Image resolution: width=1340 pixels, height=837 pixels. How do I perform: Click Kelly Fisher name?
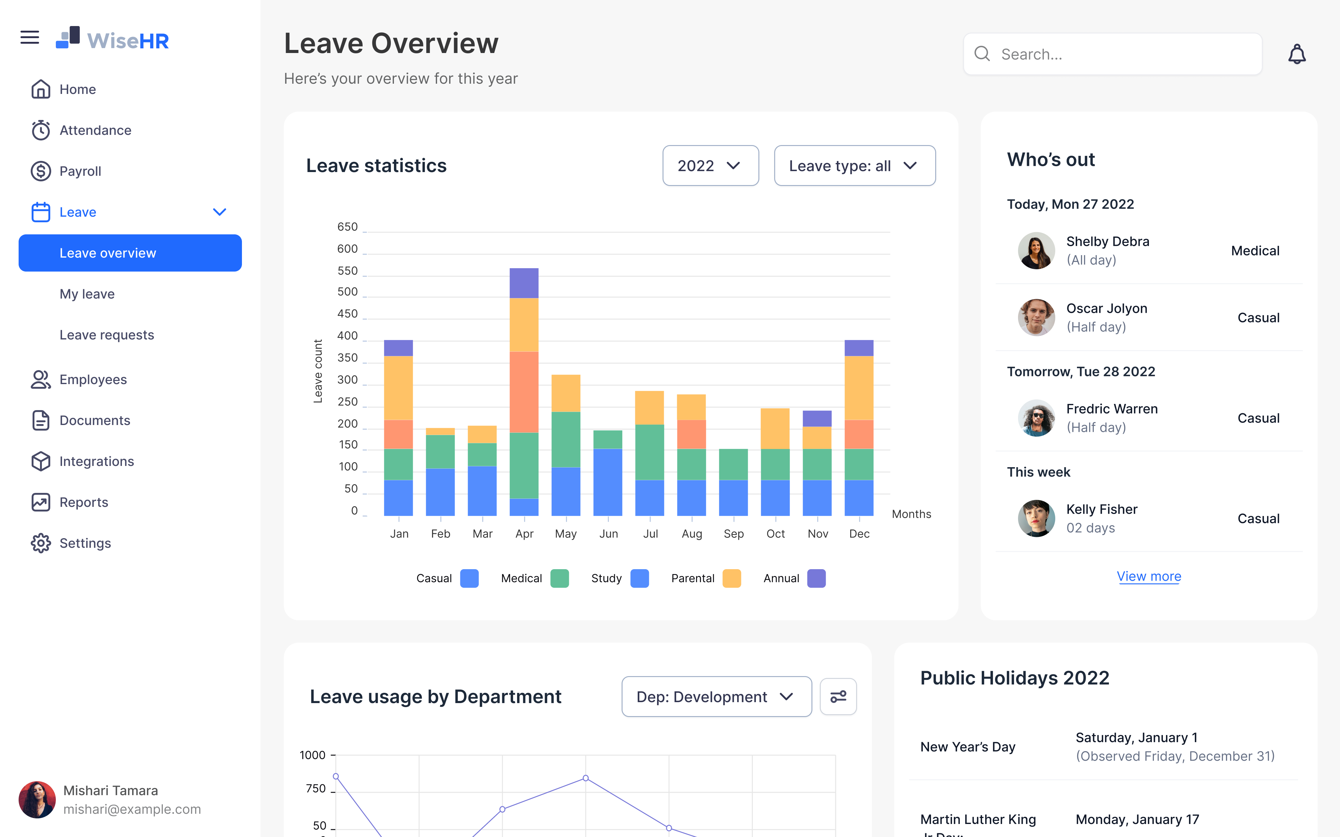tap(1102, 509)
